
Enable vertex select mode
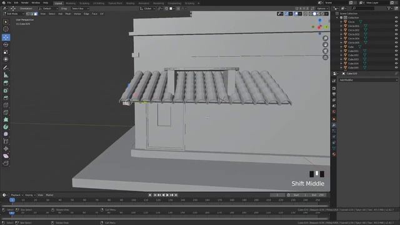click(27, 14)
